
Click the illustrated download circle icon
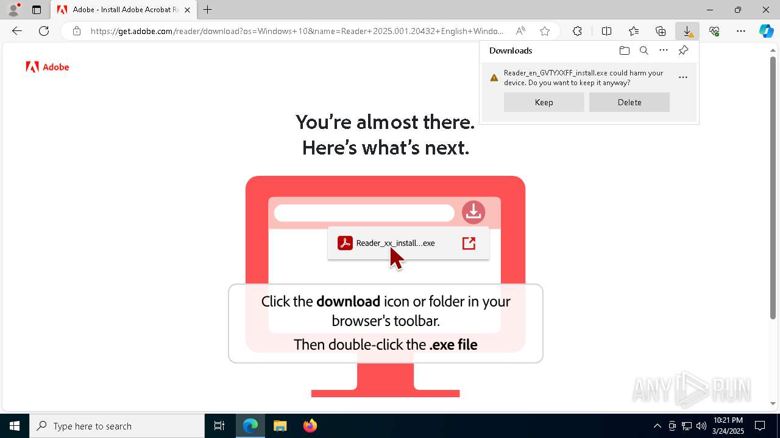473,212
